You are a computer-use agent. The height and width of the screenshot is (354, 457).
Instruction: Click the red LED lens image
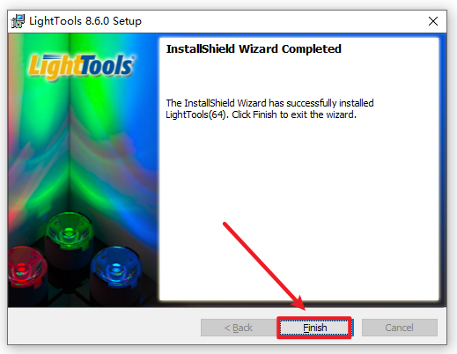coord(25,266)
